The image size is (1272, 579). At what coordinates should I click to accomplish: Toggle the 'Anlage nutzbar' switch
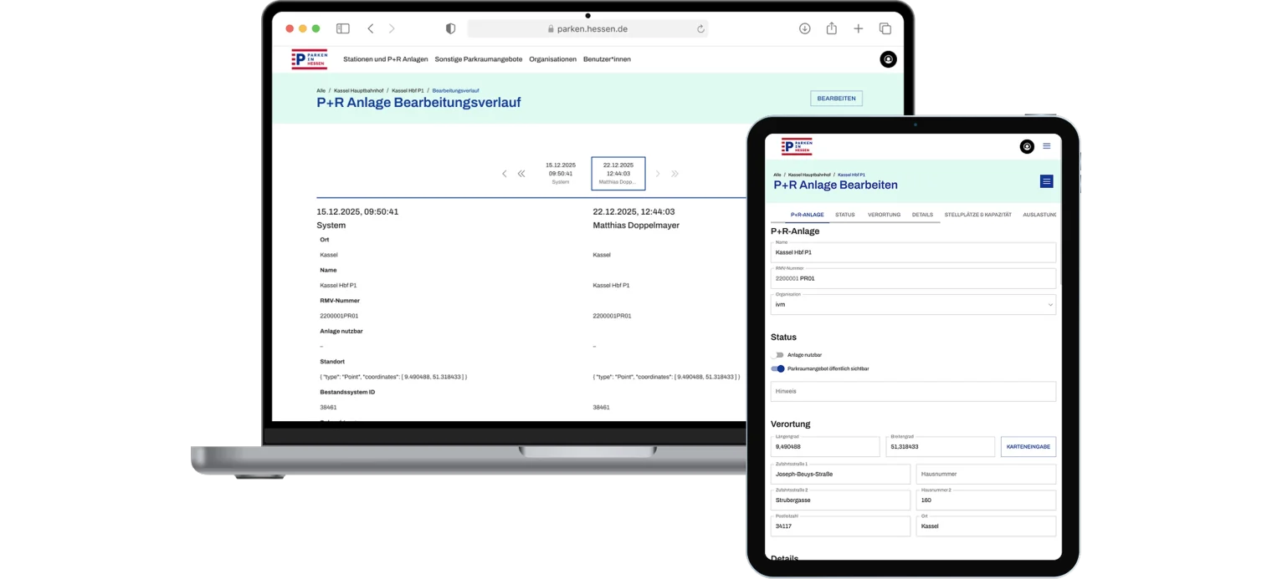(x=777, y=355)
